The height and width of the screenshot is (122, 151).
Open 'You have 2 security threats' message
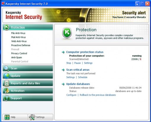[129, 17]
